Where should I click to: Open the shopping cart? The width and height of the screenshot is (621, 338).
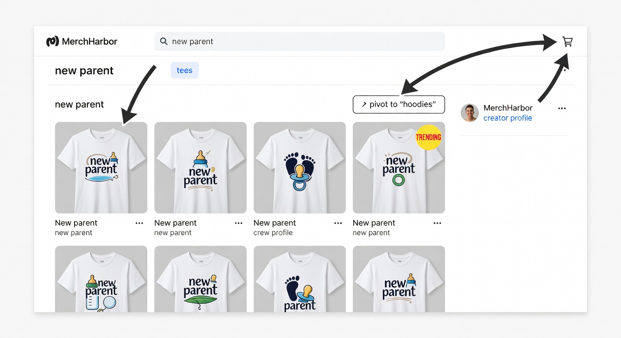point(567,41)
